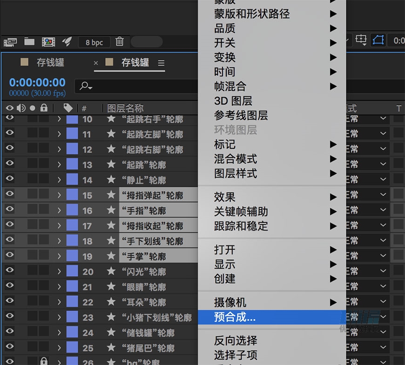405x365 pixels.
Task: Toggle visibility of the "闪光"轮廓 layer
Action: coord(9,271)
